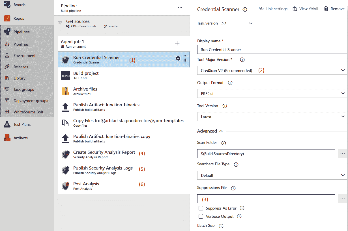The height and width of the screenshot is (231, 348).
Task: Open pipeline more options ellipsis
Action: 180,7
